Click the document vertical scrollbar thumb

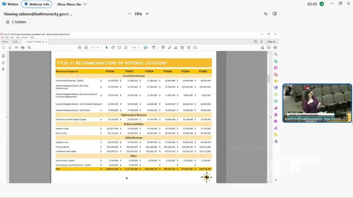[x=268, y=78]
